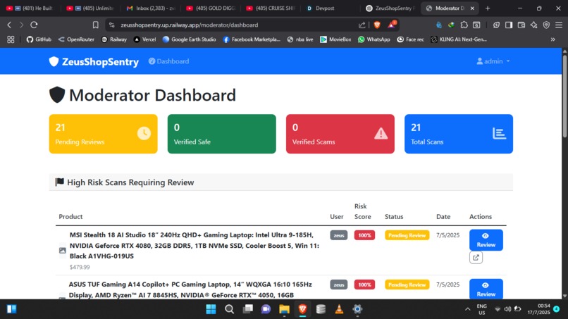Click the Verified Scams red card

point(340,134)
